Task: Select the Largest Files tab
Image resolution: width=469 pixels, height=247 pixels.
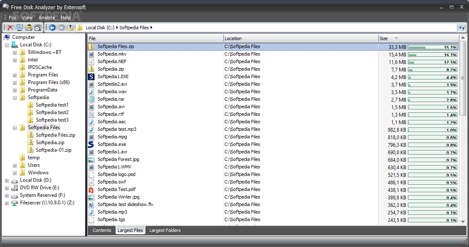Action: tap(130, 230)
